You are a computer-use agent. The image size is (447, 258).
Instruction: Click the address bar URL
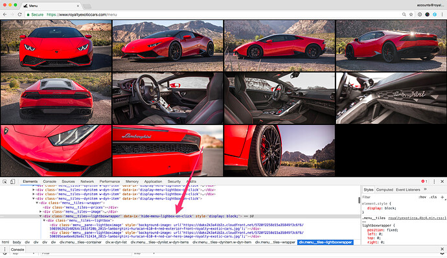[x=82, y=14]
